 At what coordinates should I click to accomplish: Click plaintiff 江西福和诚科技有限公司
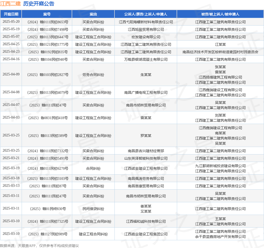coord(146,221)
